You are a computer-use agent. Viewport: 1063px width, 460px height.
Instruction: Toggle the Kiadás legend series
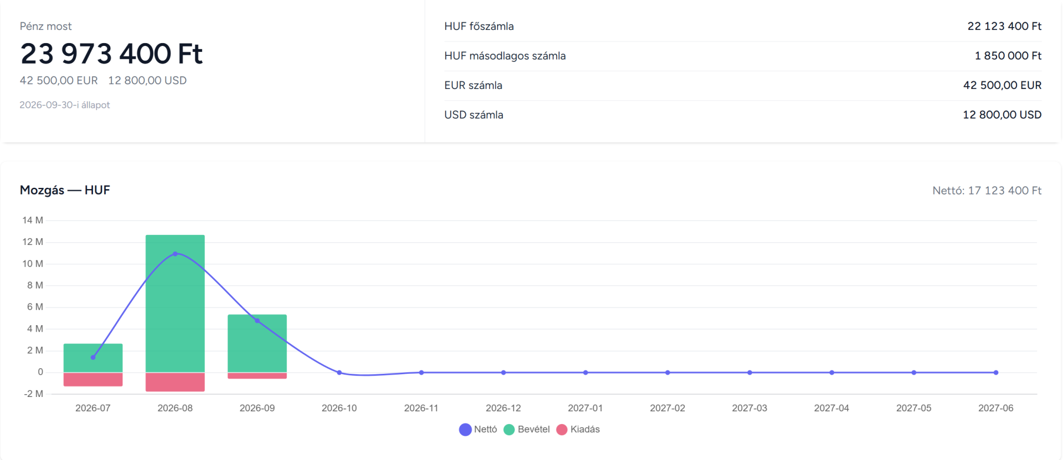(x=578, y=430)
